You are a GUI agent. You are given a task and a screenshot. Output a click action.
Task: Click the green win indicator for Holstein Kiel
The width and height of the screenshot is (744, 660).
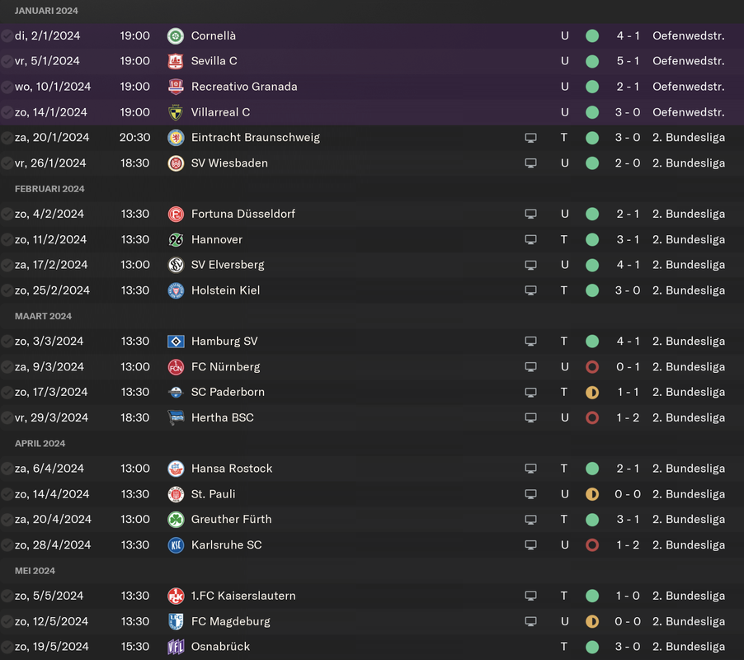click(591, 290)
